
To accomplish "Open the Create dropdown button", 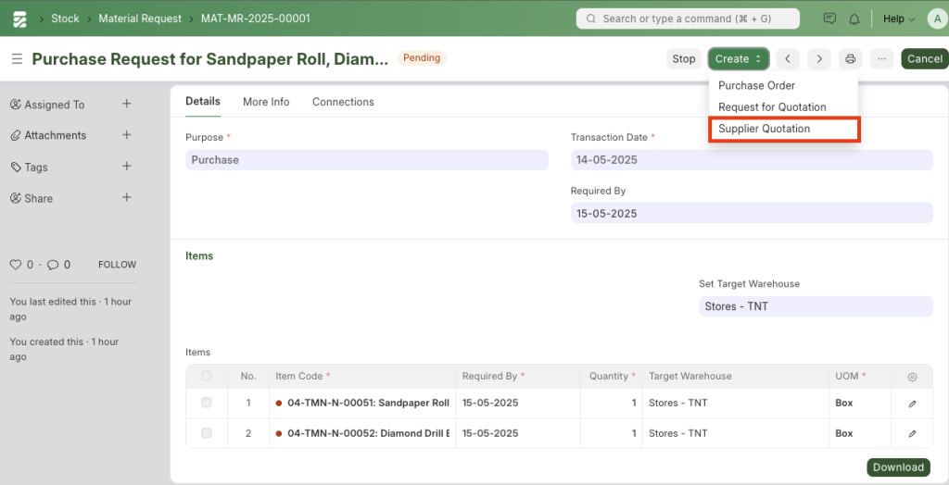I will point(739,58).
